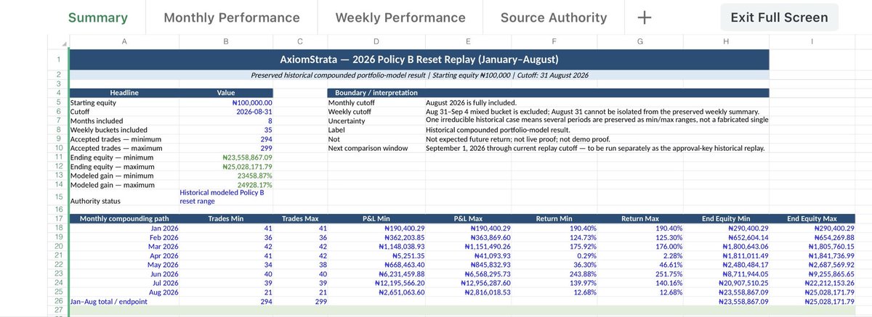Screen dimensions: 872x317
Task: Select the Months included label cell
Action: (124, 121)
